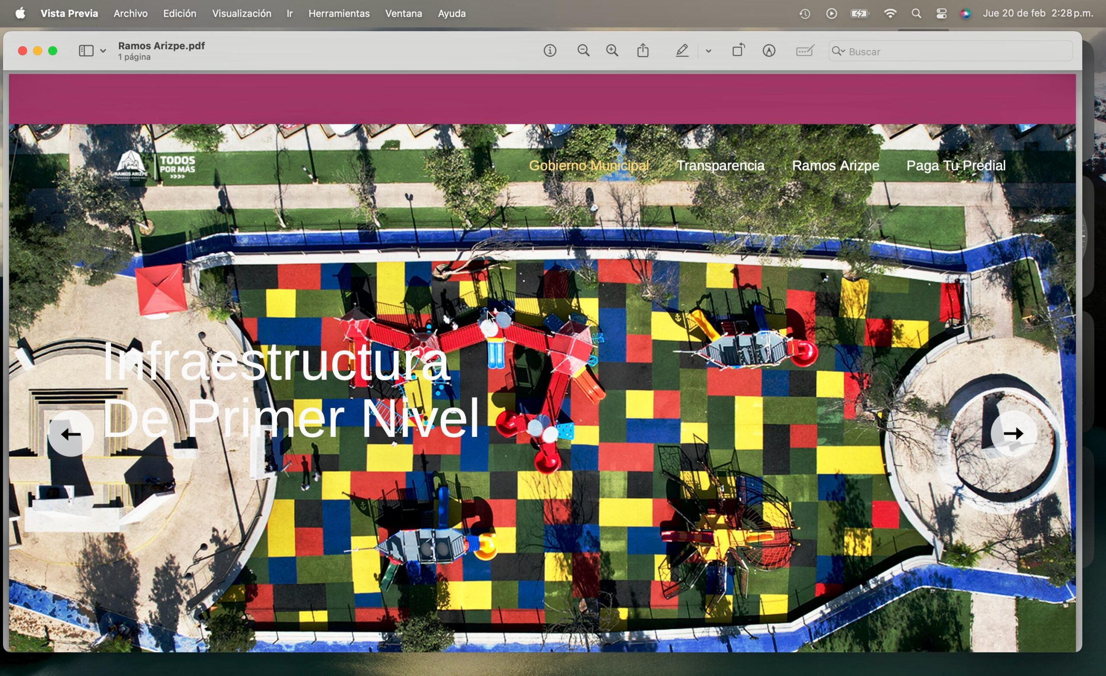Viewport: 1106px width, 676px height.
Task: Open macOS Control Center icon
Action: click(x=941, y=13)
